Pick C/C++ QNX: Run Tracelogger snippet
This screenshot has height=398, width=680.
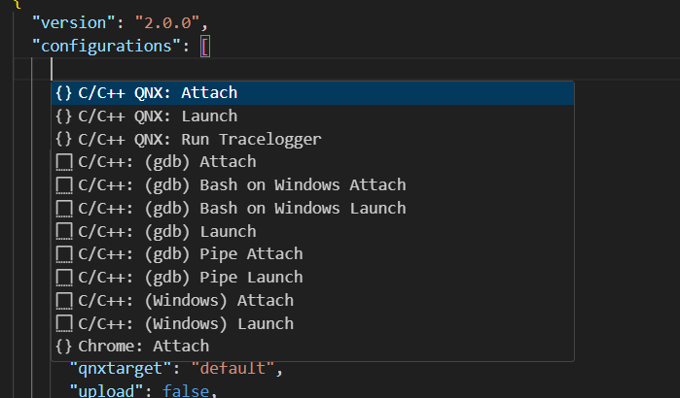312,140
